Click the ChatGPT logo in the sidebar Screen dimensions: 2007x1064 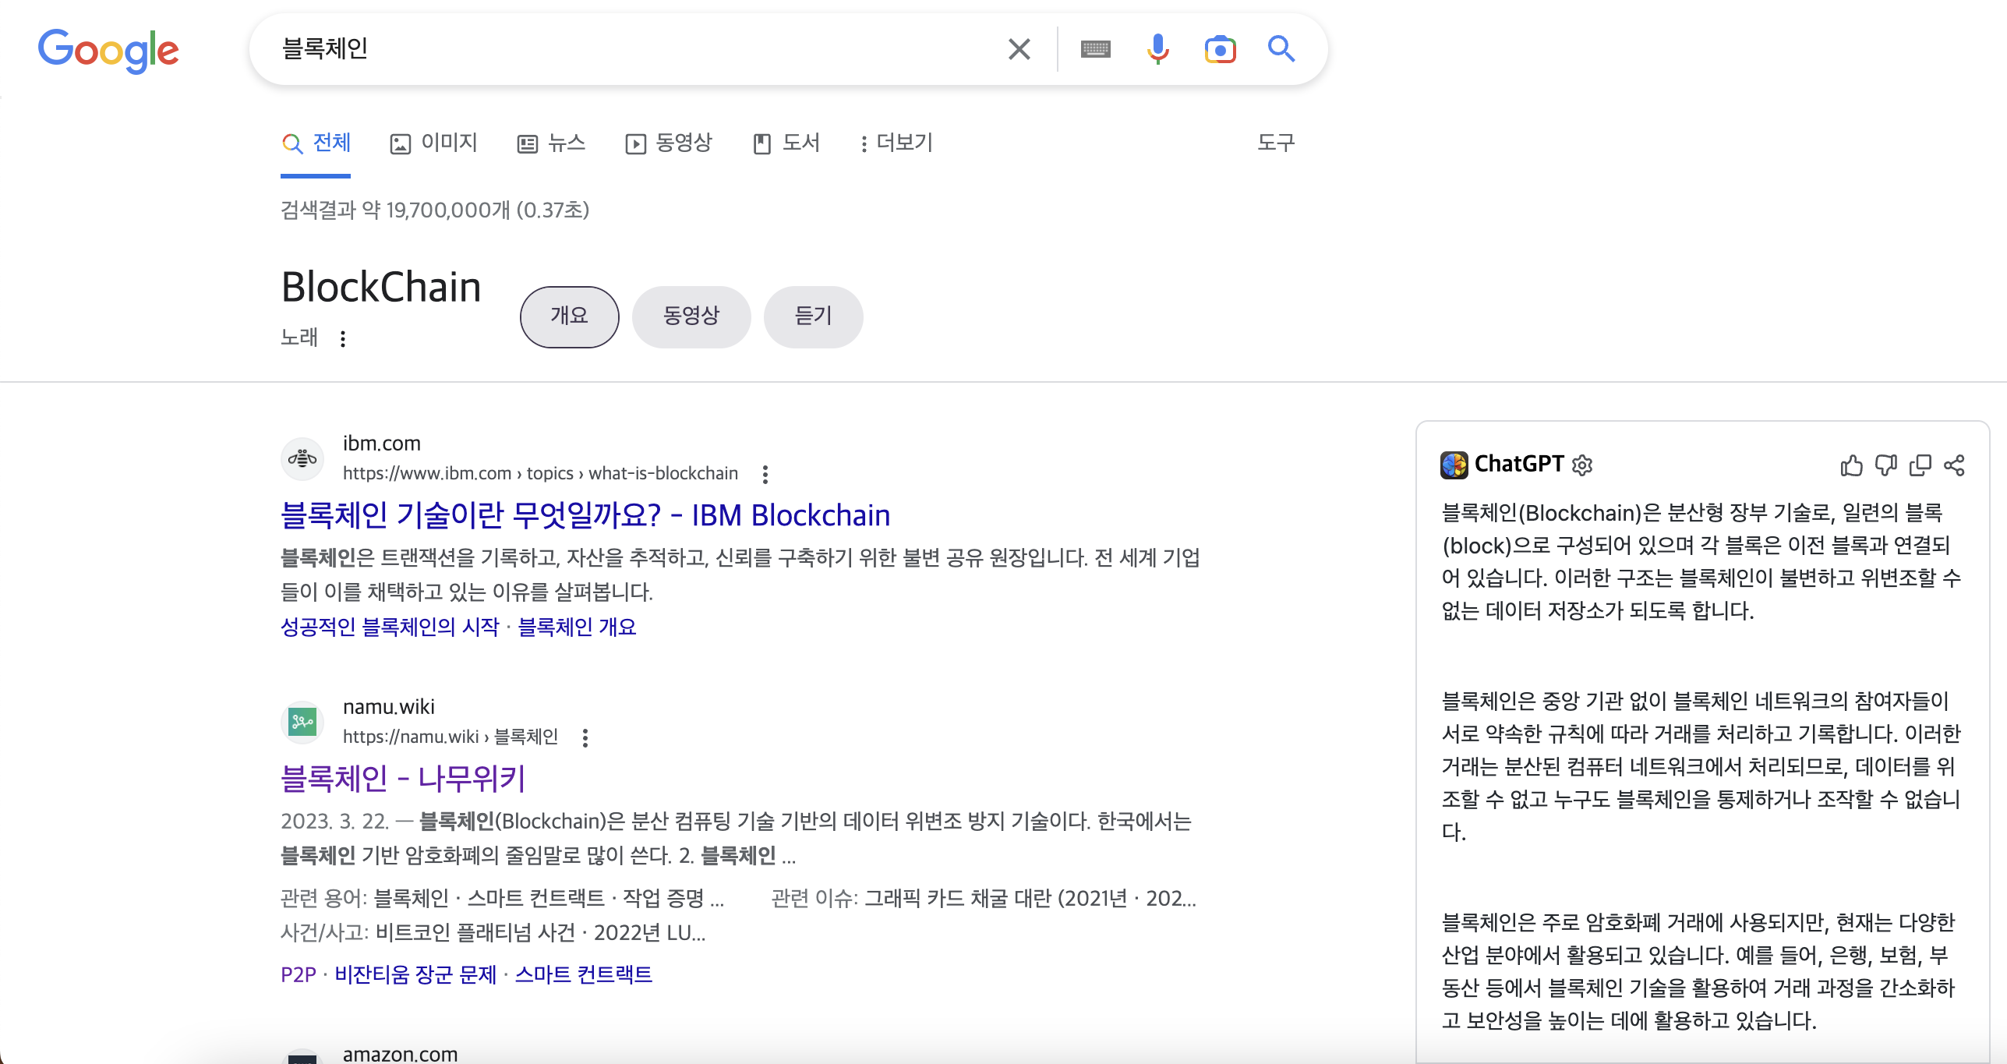click(x=1454, y=465)
